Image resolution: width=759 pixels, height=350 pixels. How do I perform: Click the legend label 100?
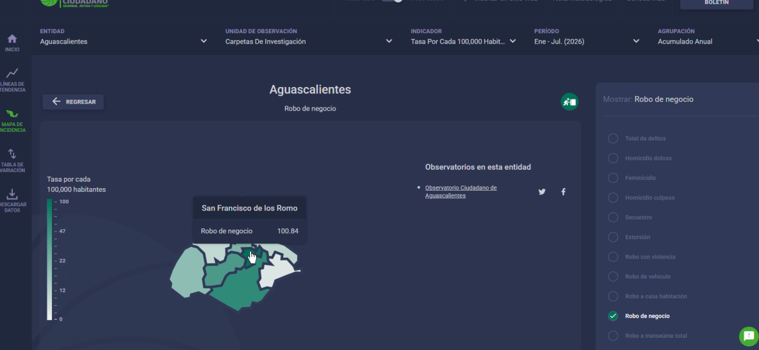pos(64,202)
